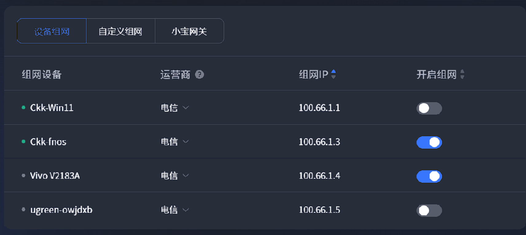
Task: Open the 运营商 help question-mark icon
Action: [x=200, y=74]
